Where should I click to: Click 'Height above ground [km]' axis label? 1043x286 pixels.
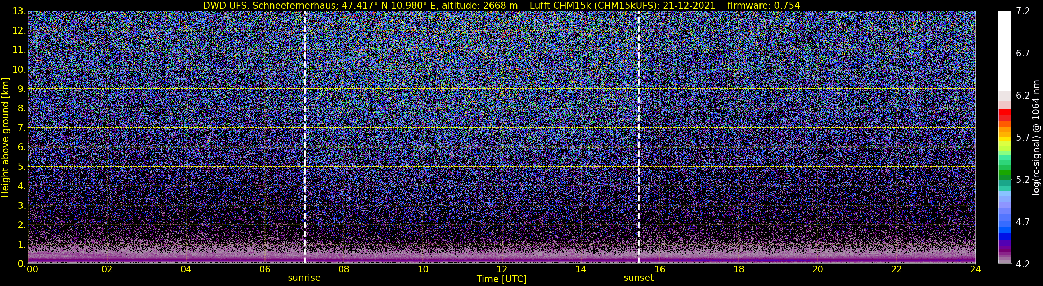pyautogui.click(x=5, y=137)
